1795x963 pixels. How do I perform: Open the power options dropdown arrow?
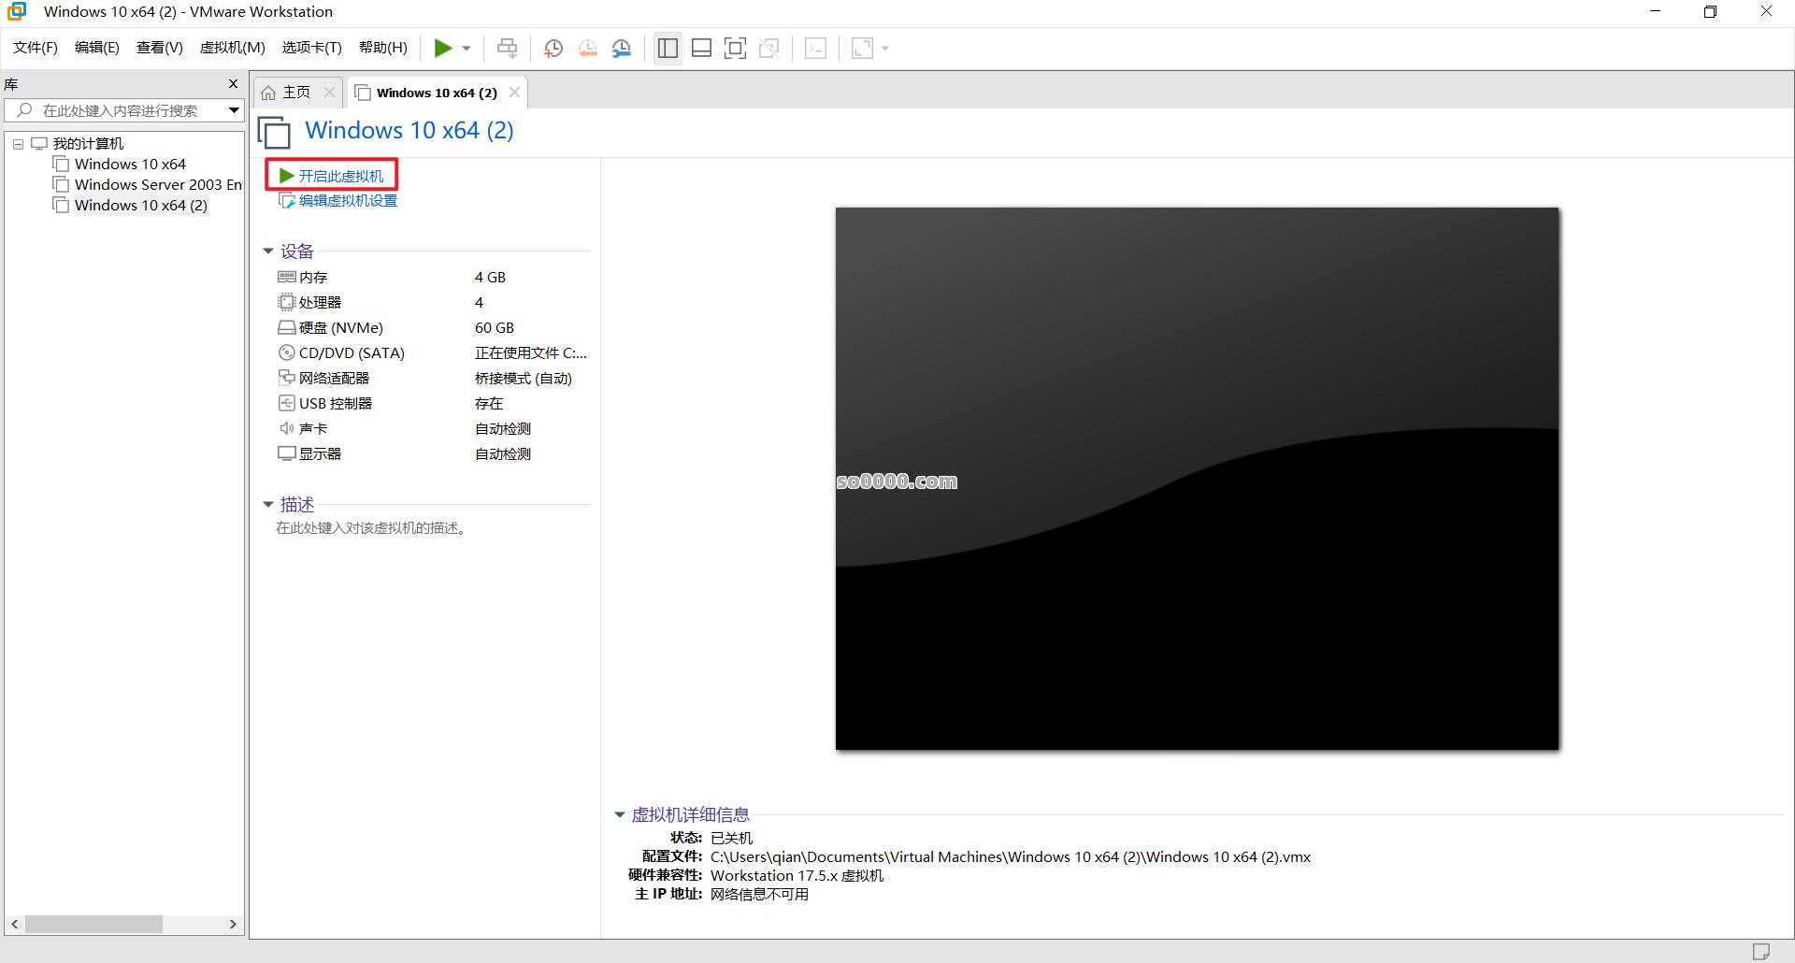[465, 48]
